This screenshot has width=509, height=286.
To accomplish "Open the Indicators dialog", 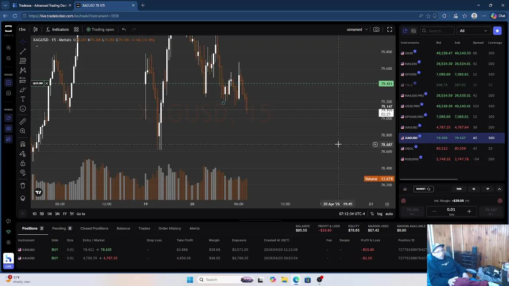I will click(x=57, y=29).
